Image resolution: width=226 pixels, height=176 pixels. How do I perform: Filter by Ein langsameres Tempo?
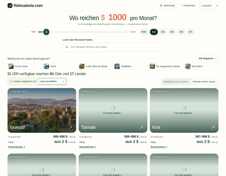tap(166, 66)
